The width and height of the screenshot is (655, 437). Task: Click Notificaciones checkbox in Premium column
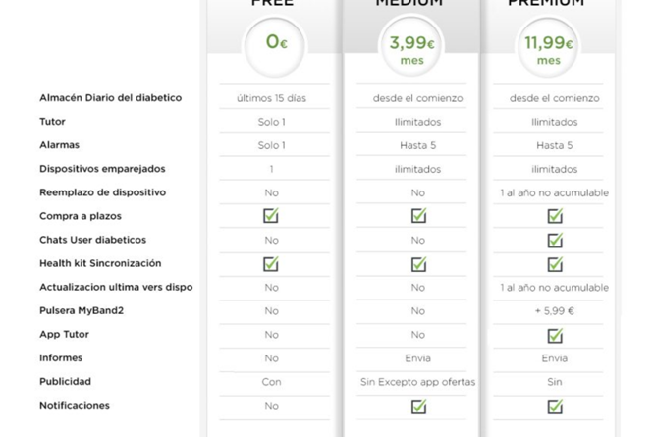(555, 406)
